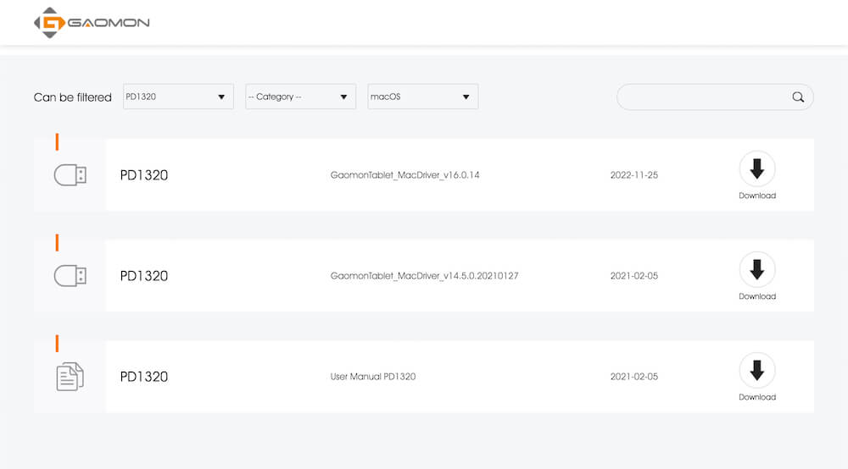Click the date 2022-11-25
Image resolution: width=848 pixels, height=469 pixels.
(x=633, y=175)
